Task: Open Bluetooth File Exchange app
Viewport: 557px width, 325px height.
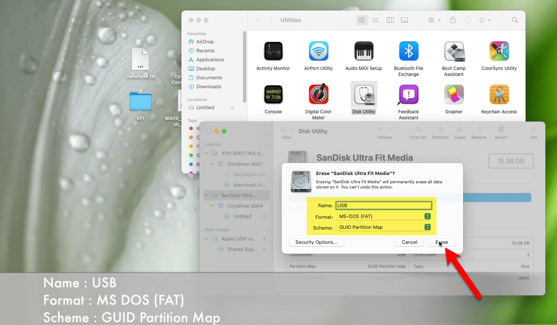Action: pyautogui.click(x=408, y=51)
